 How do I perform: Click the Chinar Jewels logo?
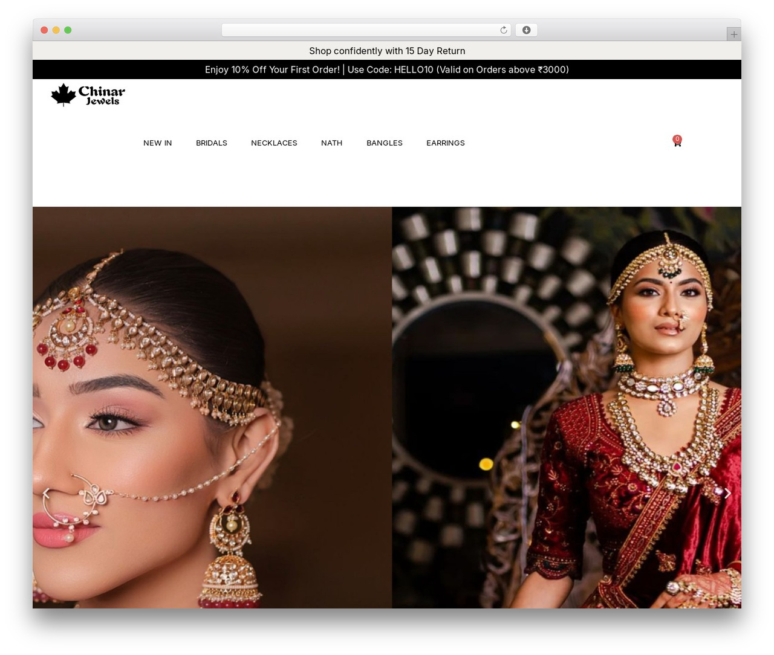pyautogui.click(x=88, y=95)
